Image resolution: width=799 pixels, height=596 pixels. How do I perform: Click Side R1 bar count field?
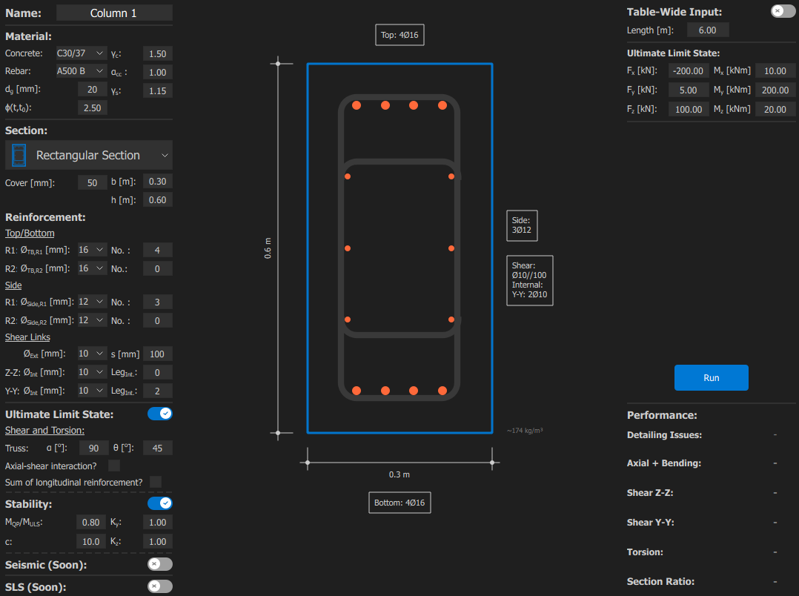[157, 302]
